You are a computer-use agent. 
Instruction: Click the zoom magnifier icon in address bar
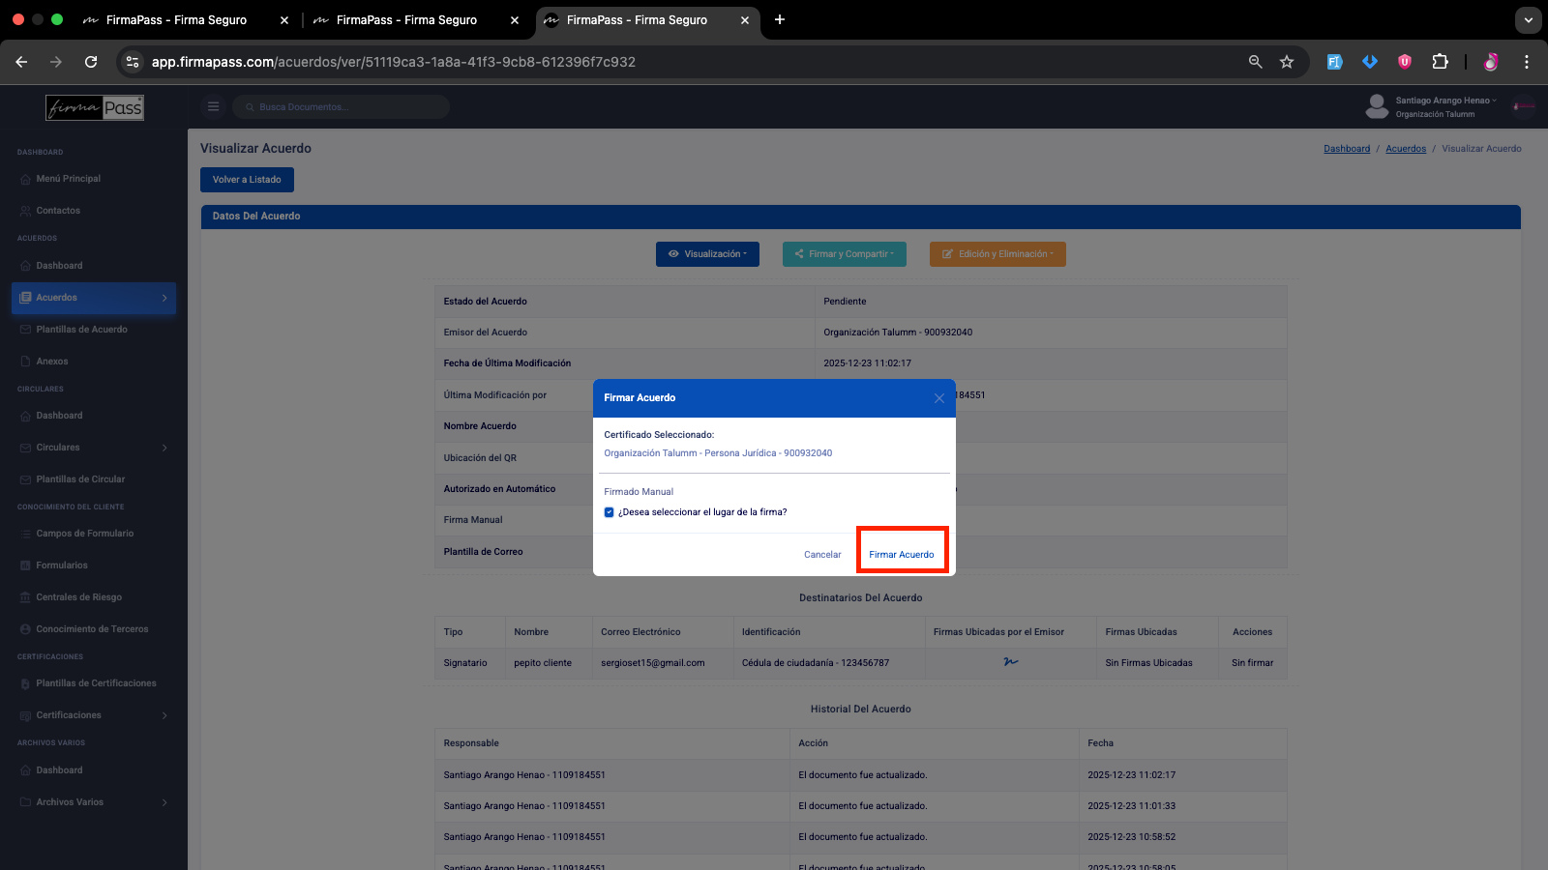(x=1255, y=62)
